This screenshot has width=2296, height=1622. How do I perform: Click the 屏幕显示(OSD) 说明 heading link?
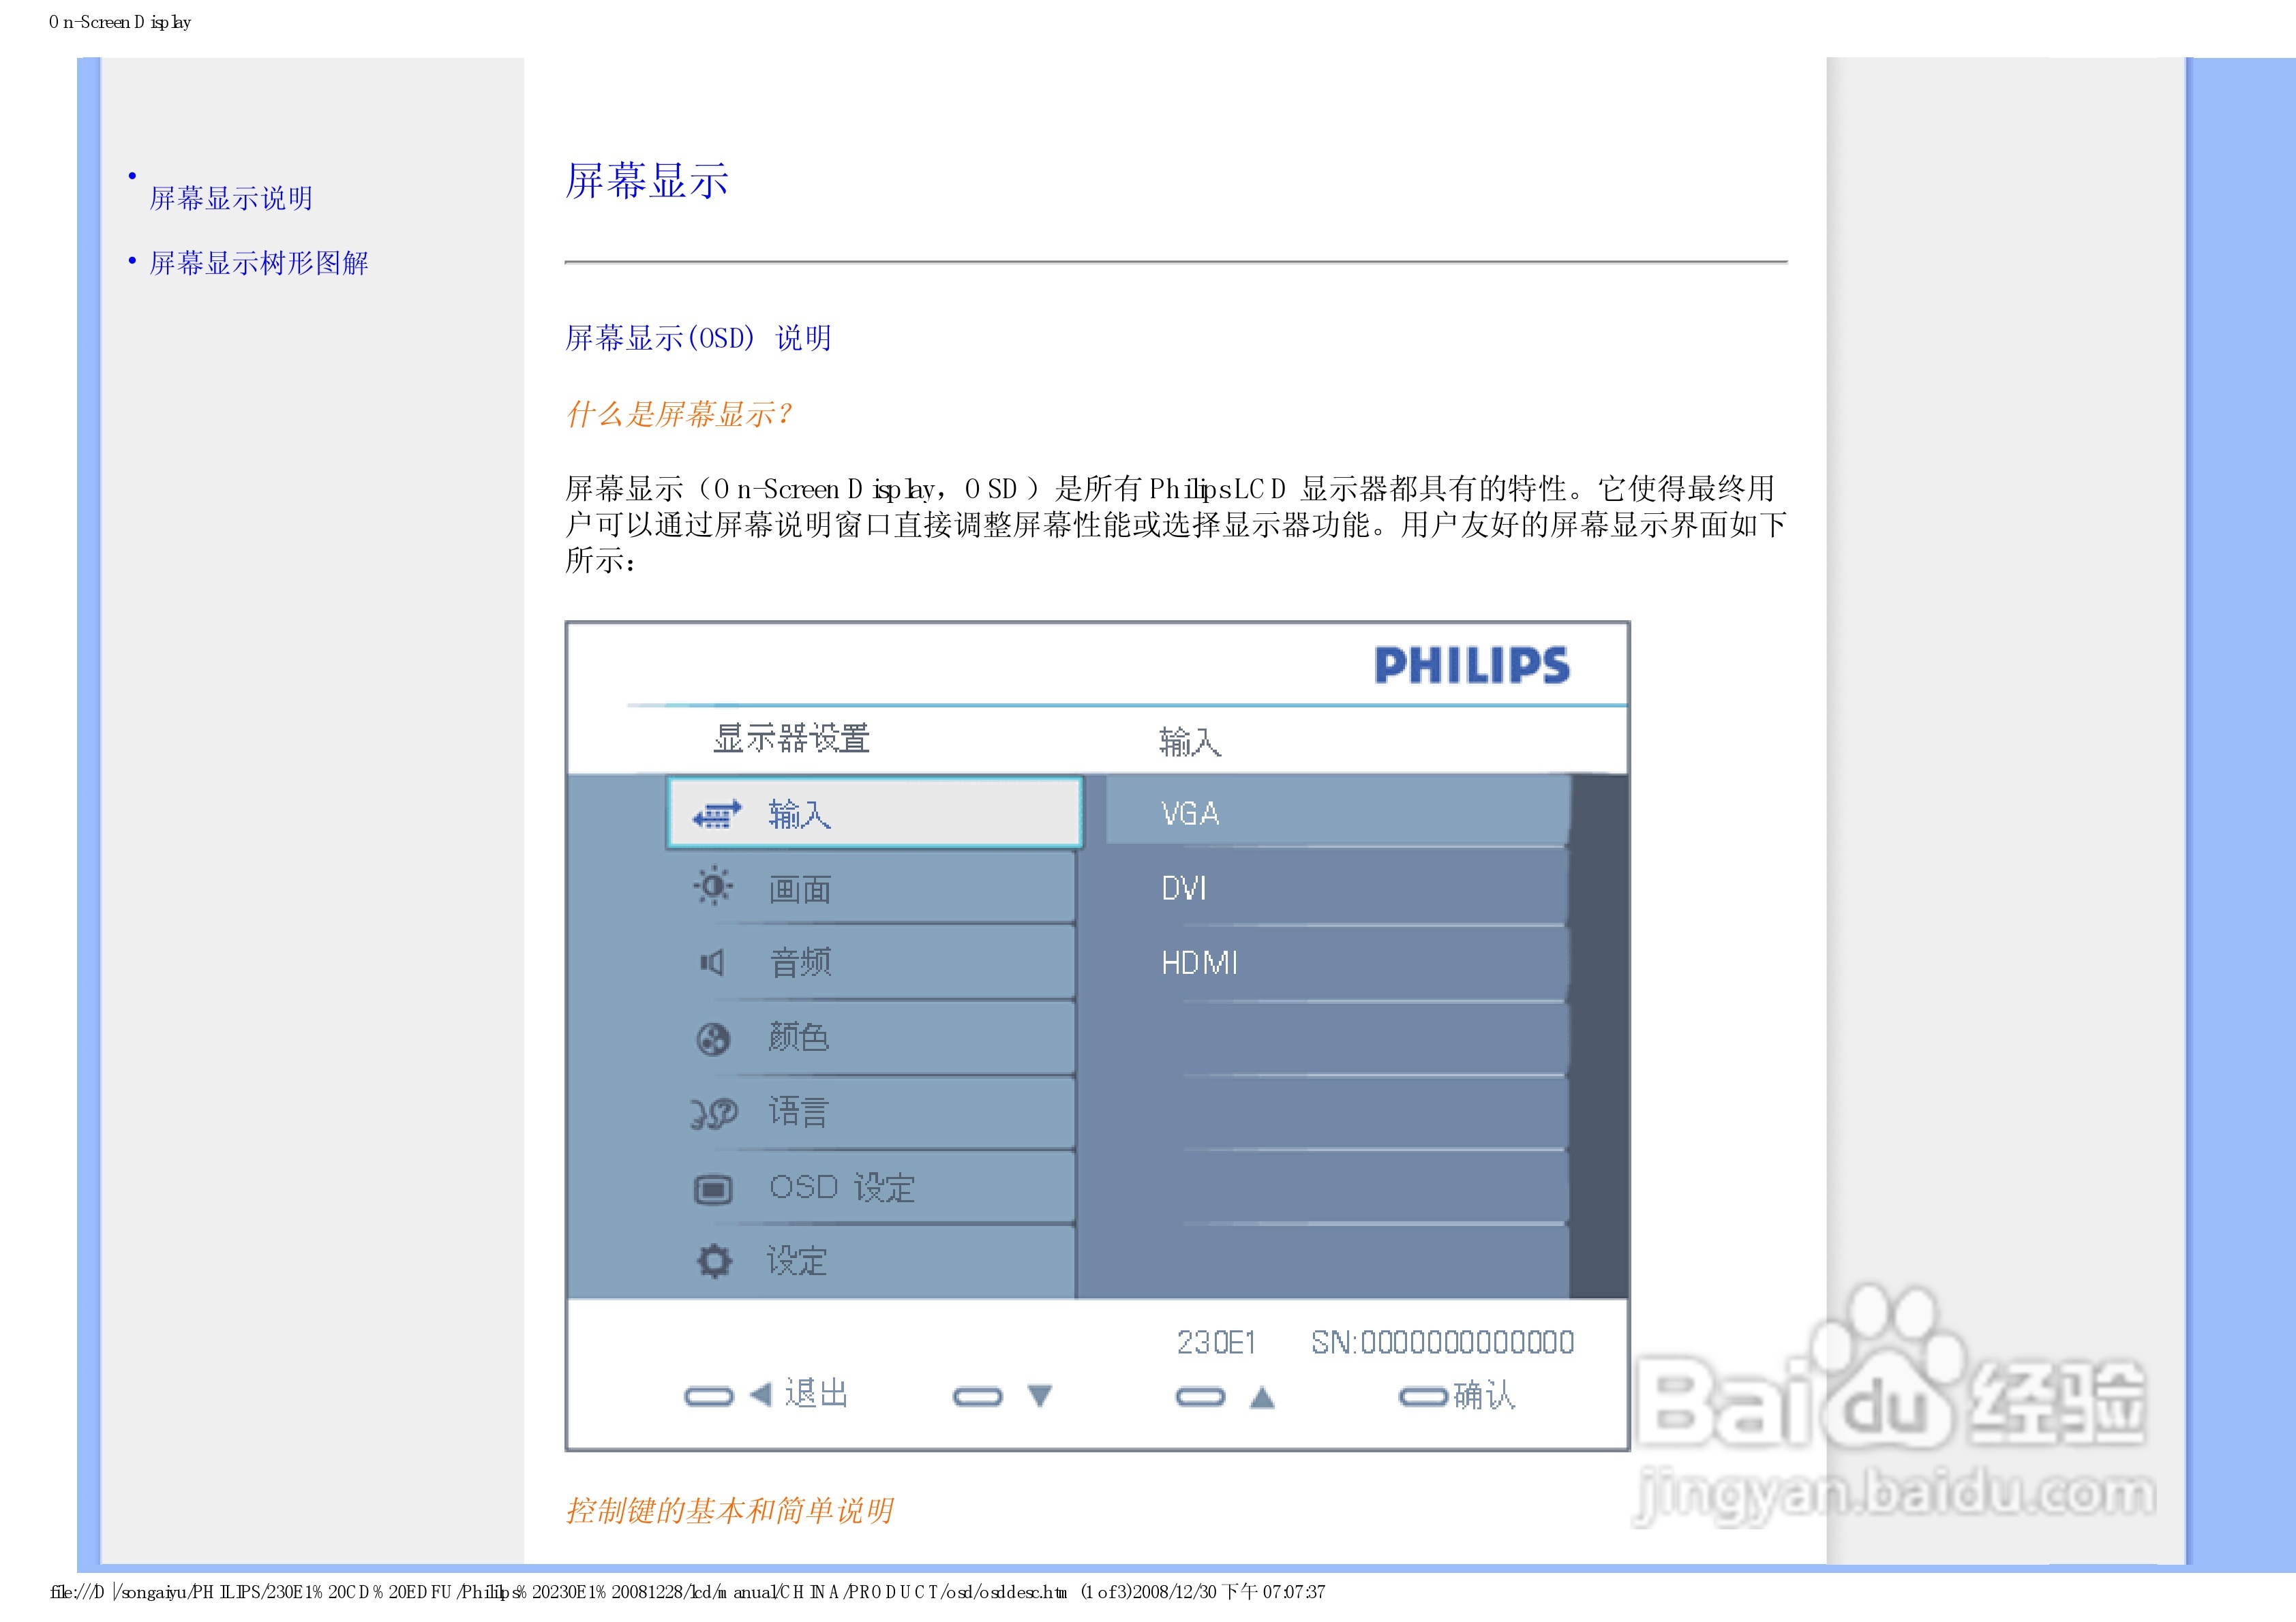[x=698, y=338]
